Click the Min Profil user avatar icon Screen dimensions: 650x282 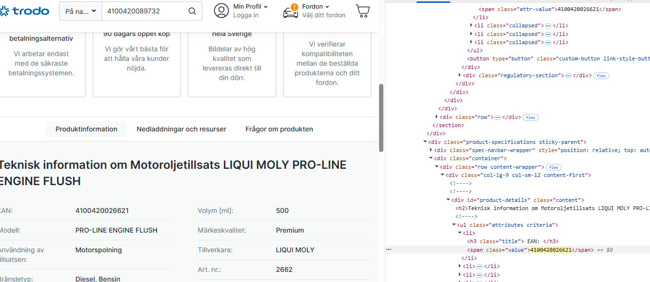pyautogui.click(x=221, y=11)
